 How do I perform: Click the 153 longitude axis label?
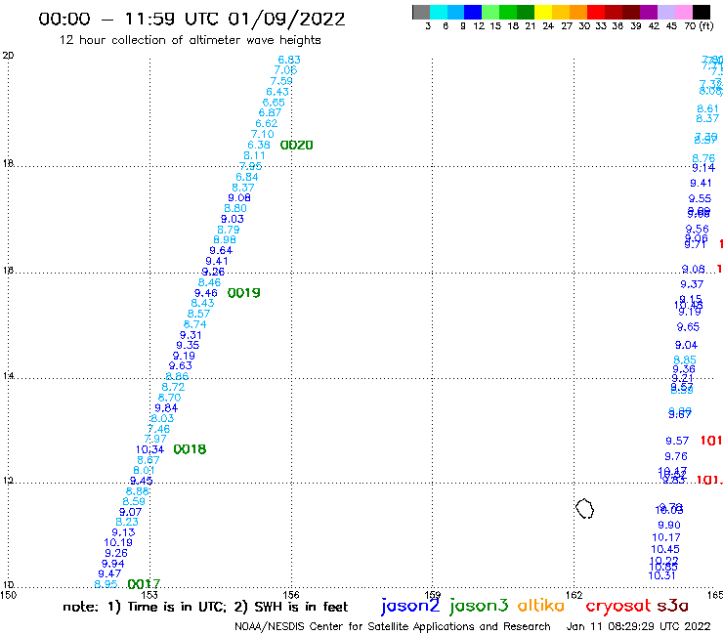point(149,595)
